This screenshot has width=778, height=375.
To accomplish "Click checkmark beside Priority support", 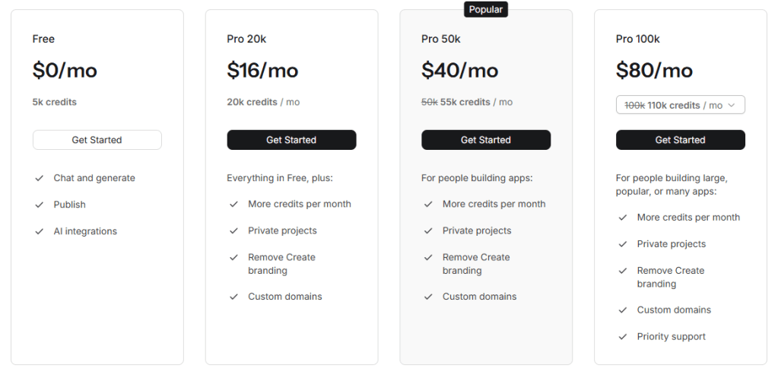I will coord(623,336).
